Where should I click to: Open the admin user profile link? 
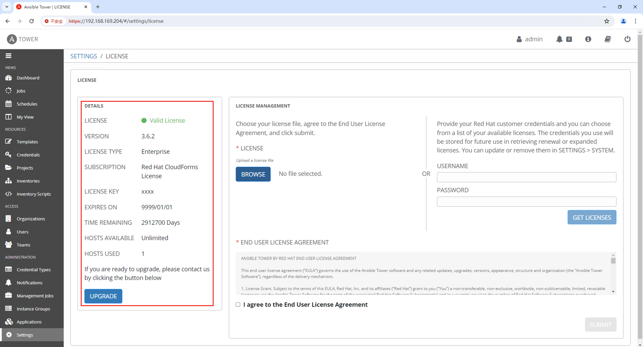point(529,39)
